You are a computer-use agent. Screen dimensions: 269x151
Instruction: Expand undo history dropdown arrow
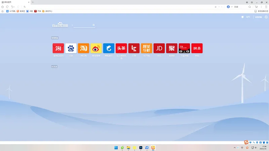pos(14,7)
